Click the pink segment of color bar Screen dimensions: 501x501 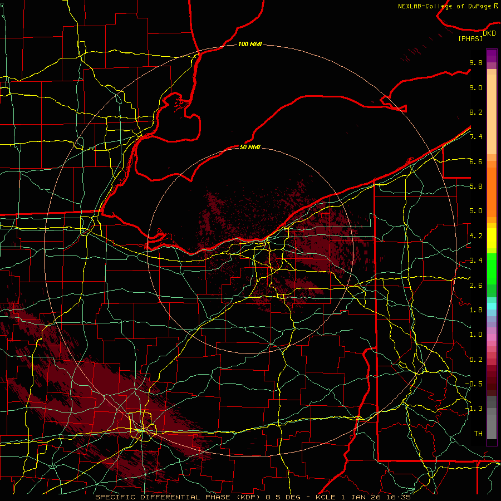(x=492, y=337)
